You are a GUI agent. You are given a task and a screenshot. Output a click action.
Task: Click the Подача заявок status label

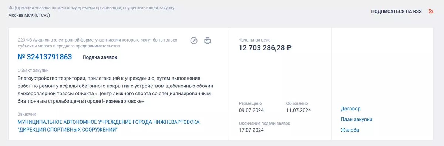[x=100, y=57]
